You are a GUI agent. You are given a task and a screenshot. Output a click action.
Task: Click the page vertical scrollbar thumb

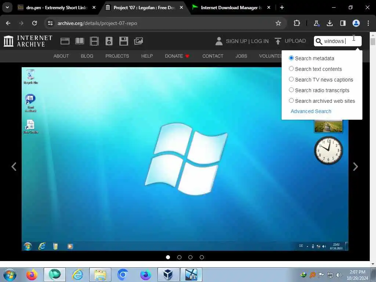pos(373,41)
